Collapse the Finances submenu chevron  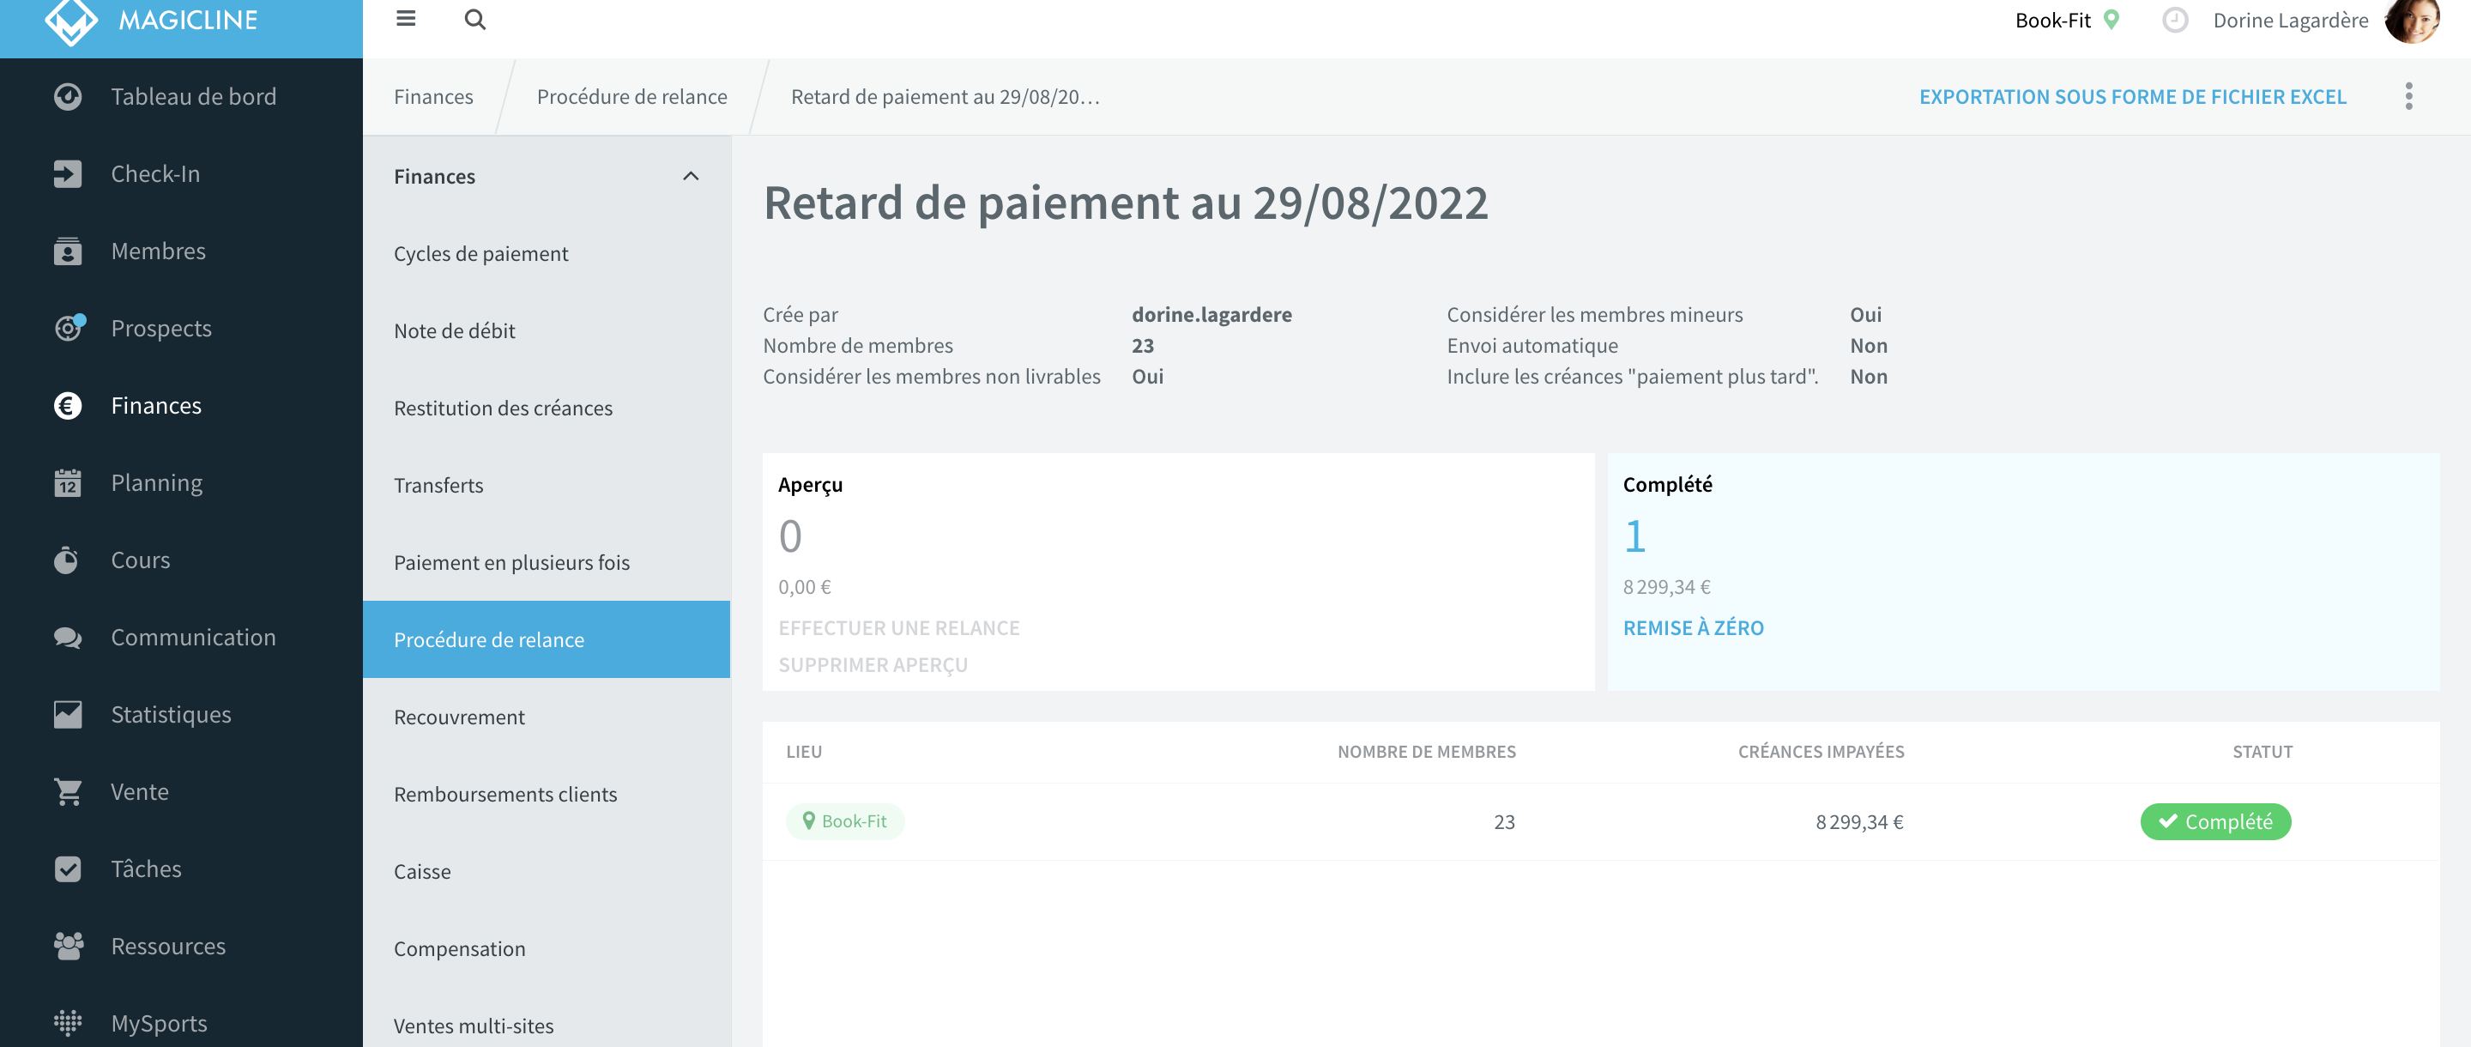[690, 177]
